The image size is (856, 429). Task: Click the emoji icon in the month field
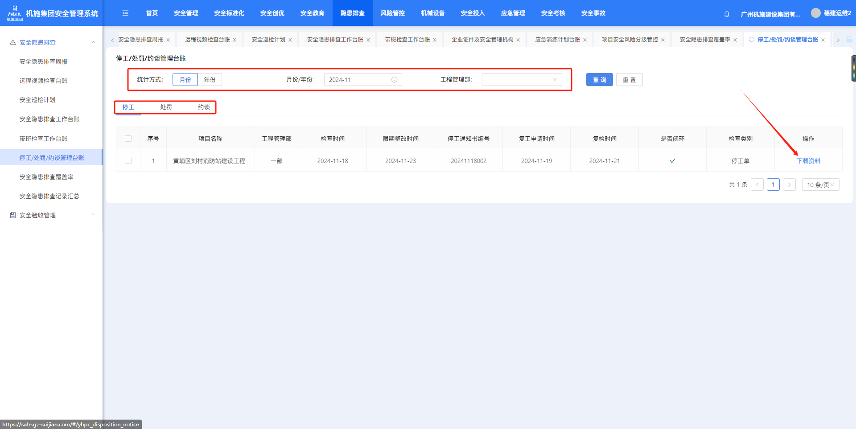(x=394, y=80)
